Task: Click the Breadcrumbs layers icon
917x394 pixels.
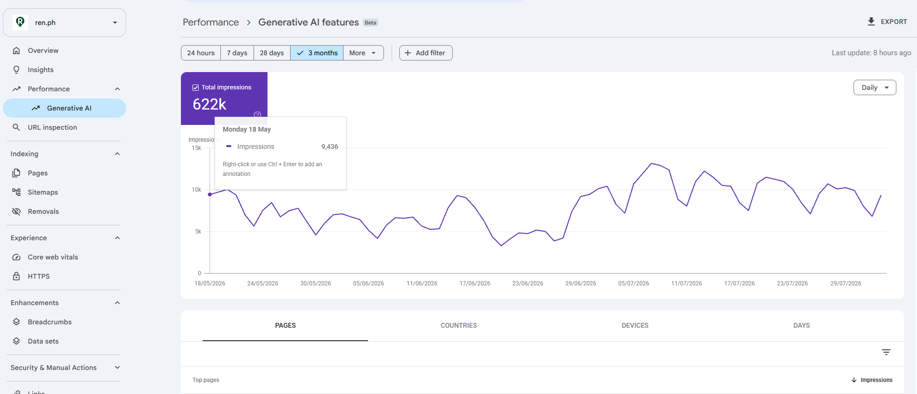Action: click(x=16, y=322)
